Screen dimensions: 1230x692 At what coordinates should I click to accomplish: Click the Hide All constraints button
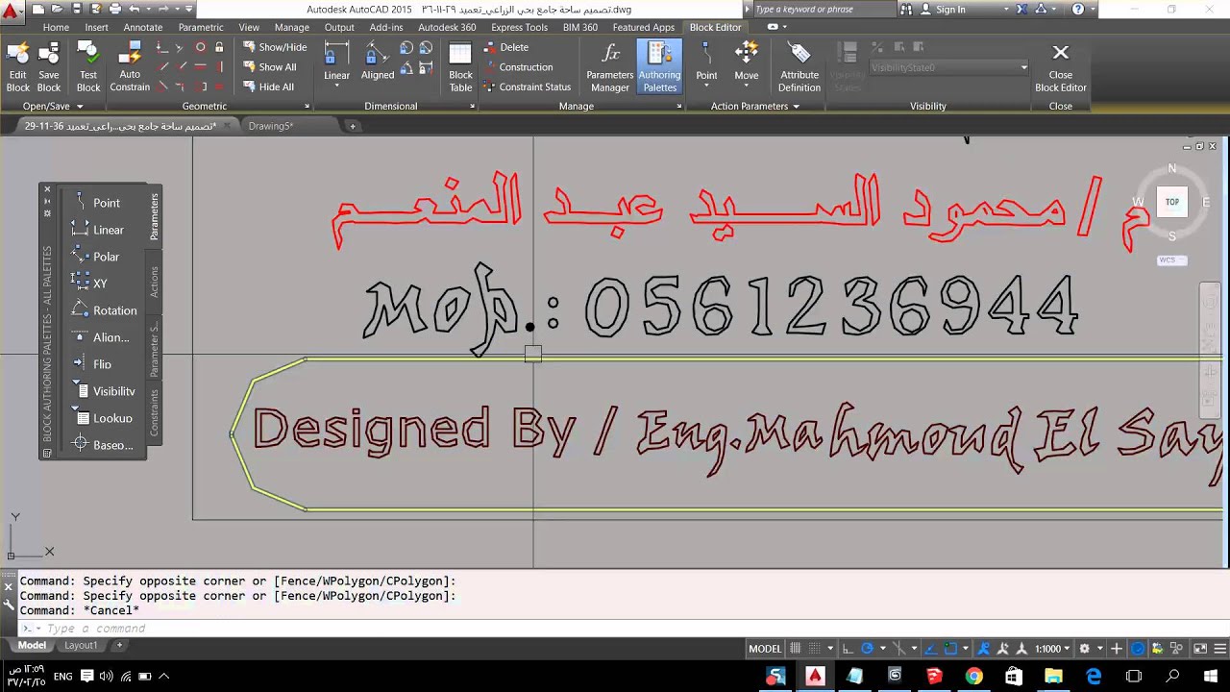pyautogui.click(x=268, y=86)
